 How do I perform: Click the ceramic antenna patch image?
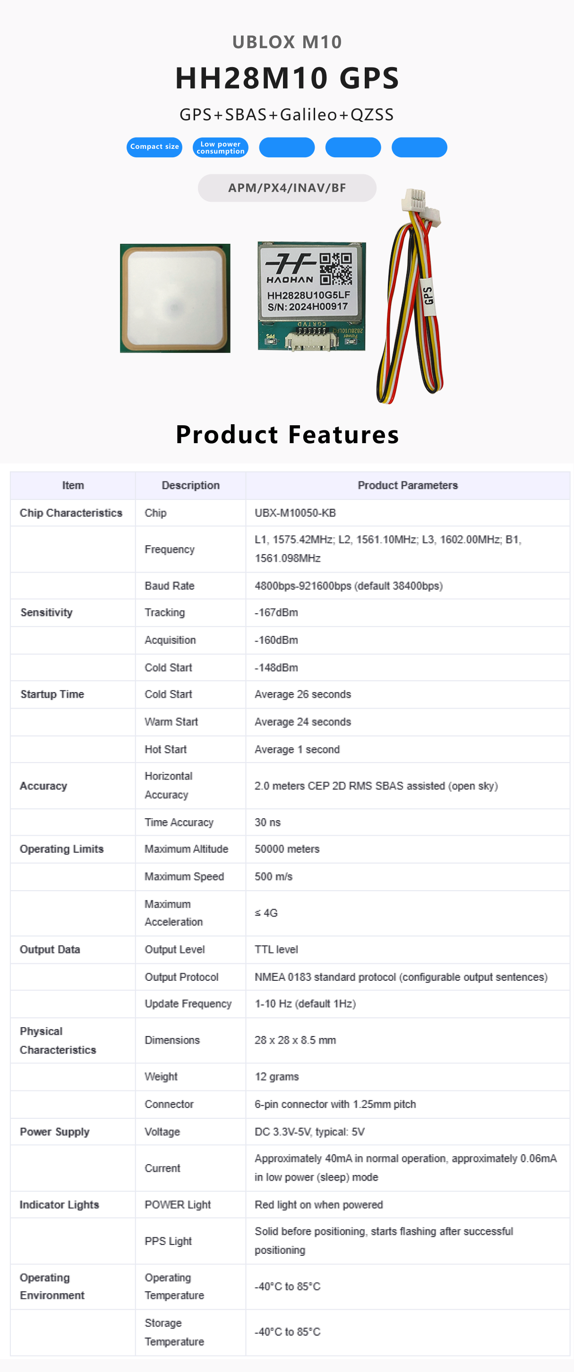click(x=175, y=298)
